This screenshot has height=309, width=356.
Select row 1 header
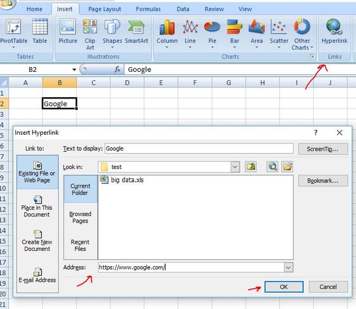click(x=4, y=93)
